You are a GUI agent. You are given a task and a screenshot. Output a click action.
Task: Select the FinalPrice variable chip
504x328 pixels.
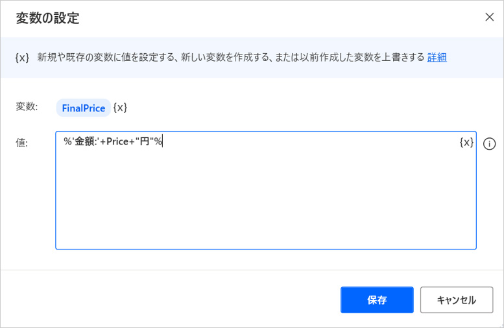[83, 108]
